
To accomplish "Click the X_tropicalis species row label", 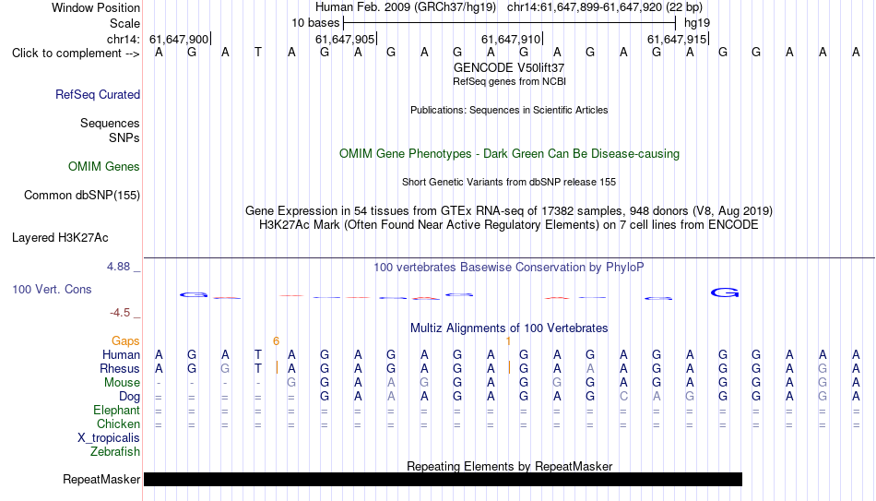I will click(109, 438).
